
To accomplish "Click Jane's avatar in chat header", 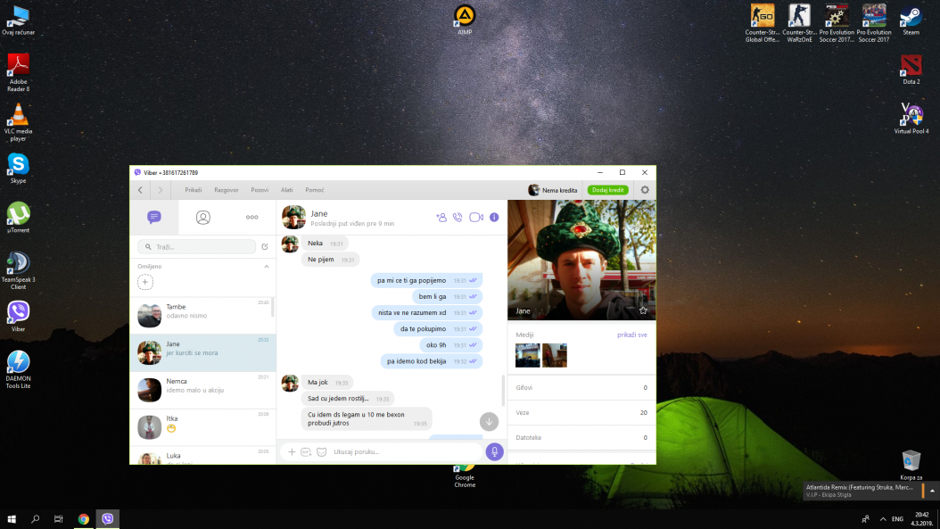I will click(293, 217).
